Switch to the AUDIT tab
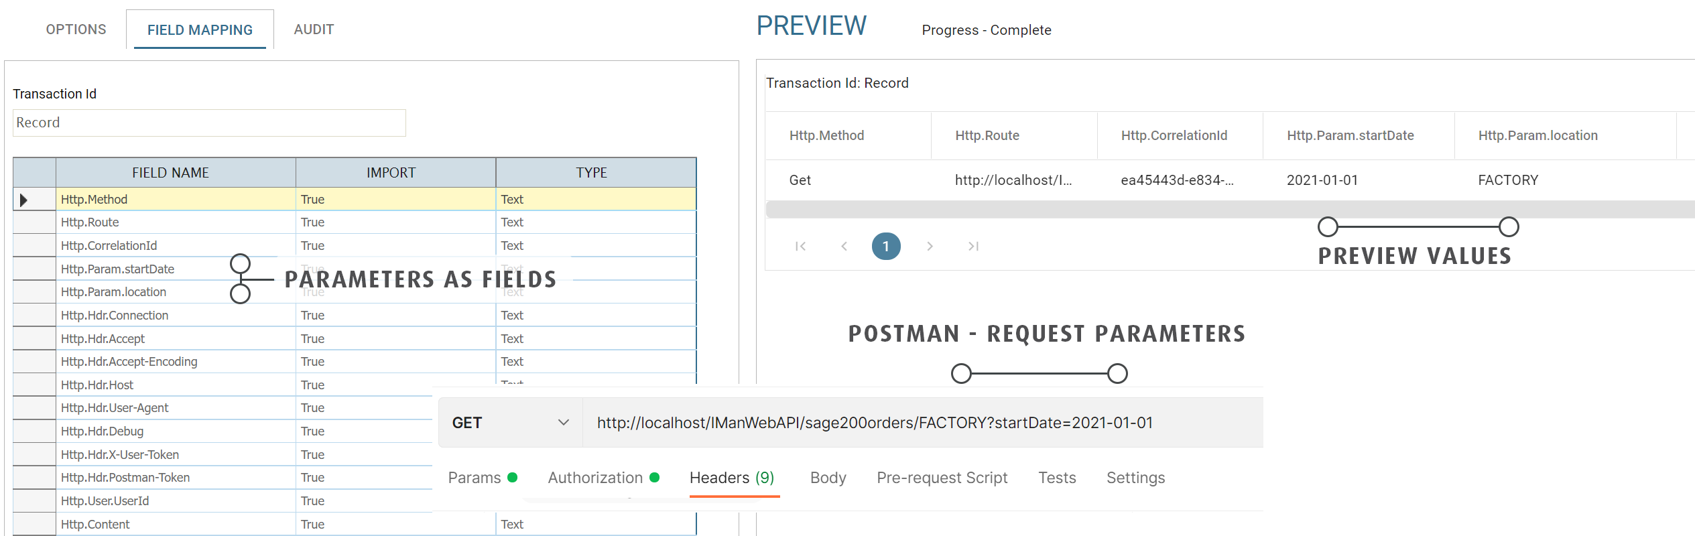The image size is (1695, 536). (314, 29)
